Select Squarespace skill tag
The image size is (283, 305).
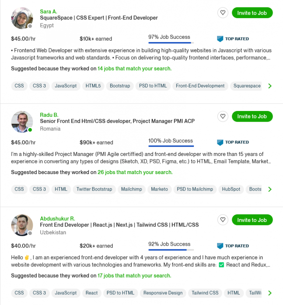[x=247, y=86]
